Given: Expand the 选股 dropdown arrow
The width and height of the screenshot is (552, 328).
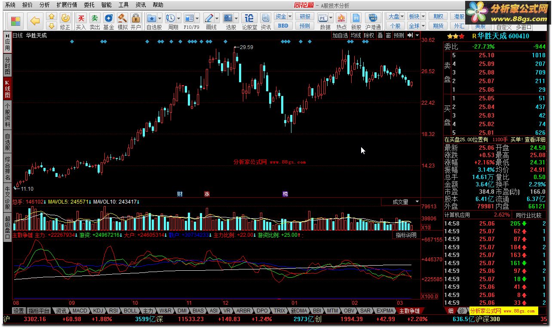Looking at the screenshot, I should (236, 18).
